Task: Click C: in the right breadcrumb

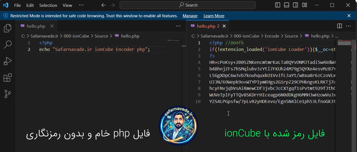Action: pos(193,36)
